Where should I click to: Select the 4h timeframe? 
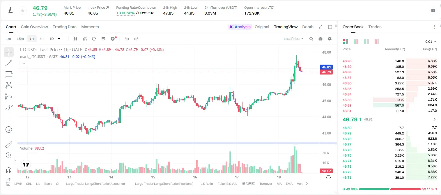click(42, 39)
